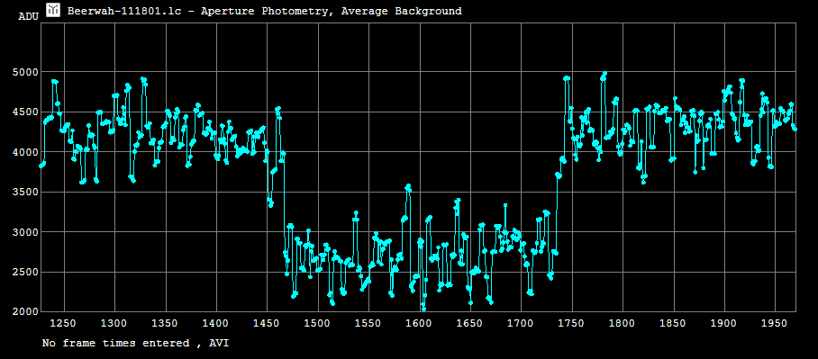Click the app icon beside the Beerwah title
The width and height of the screenshot is (818, 359).
[x=53, y=10]
